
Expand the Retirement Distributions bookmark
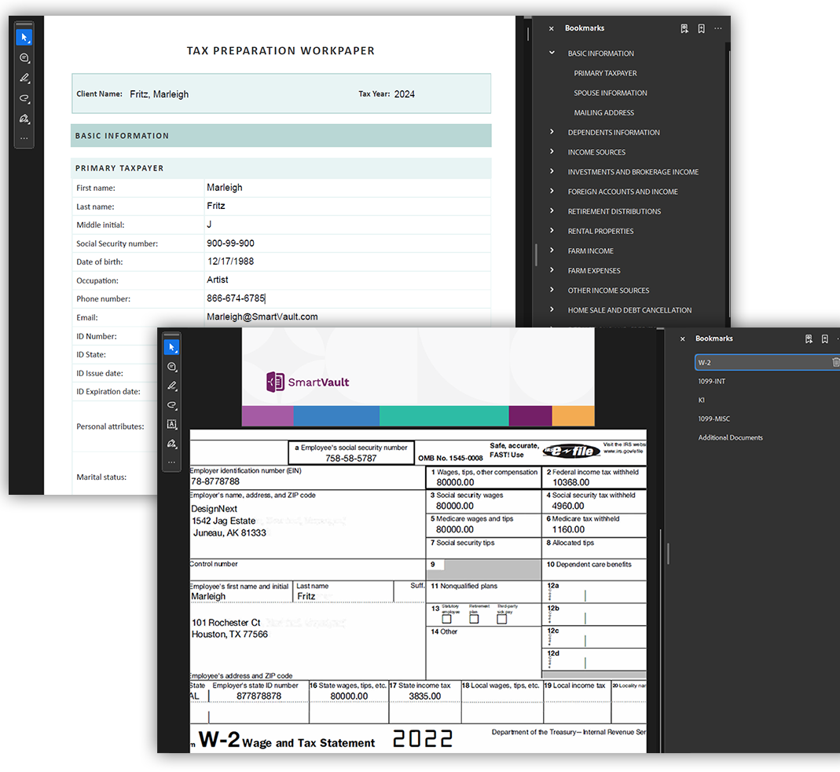550,210
